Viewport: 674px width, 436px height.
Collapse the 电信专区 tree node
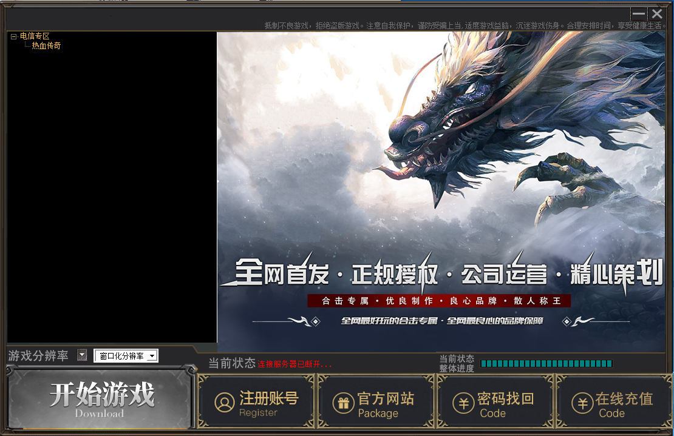point(13,37)
